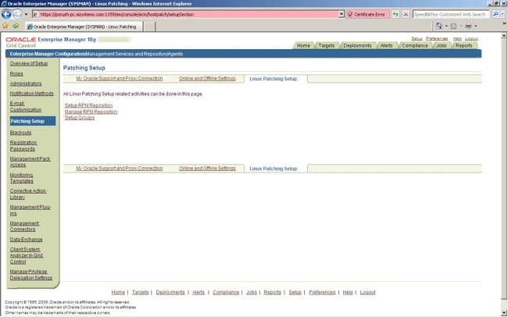Click the upper My Oracle Support and Proxy Connection tab
The image size is (508, 317).
coord(120,79)
